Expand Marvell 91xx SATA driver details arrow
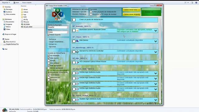Screen dimensions: 199x112 pyautogui.click(x=155, y=52)
